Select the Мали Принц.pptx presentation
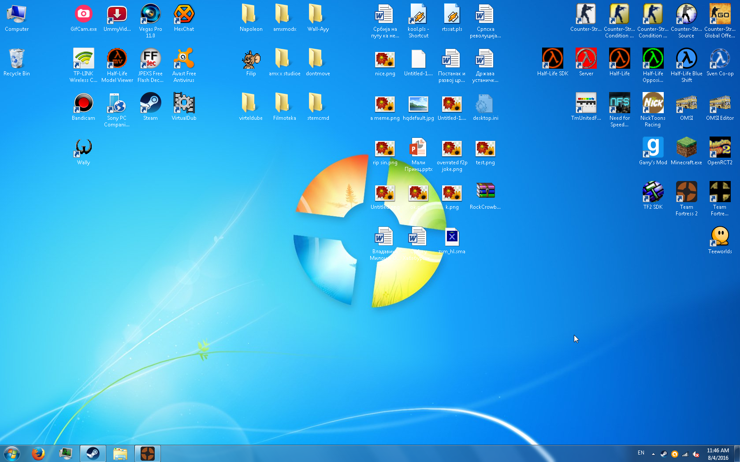The width and height of the screenshot is (740, 462). pyautogui.click(x=418, y=155)
